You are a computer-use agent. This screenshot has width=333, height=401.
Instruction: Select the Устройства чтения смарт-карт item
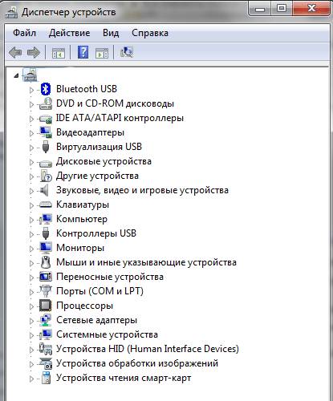click(x=124, y=378)
